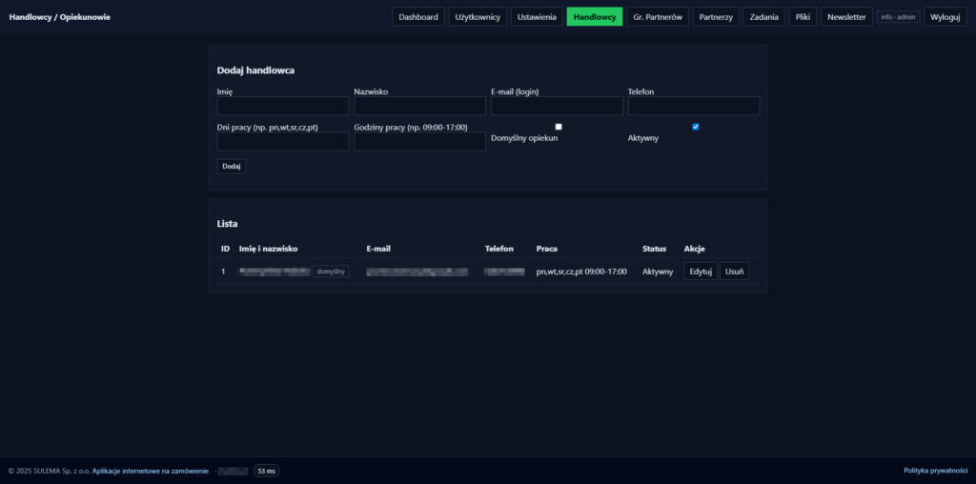The width and height of the screenshot is (976, 484).
Task: Open the Dashboard menu item
Action: 418,17
